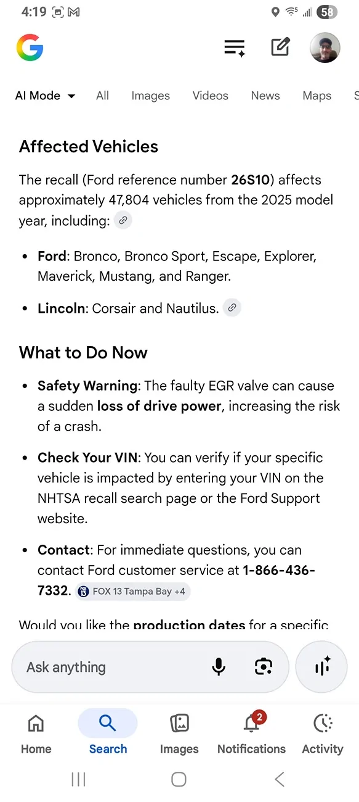The height and width of the screenshot is (802, 359).
Task: Open the Maps results tab
Action: click(x=317, y=96)
